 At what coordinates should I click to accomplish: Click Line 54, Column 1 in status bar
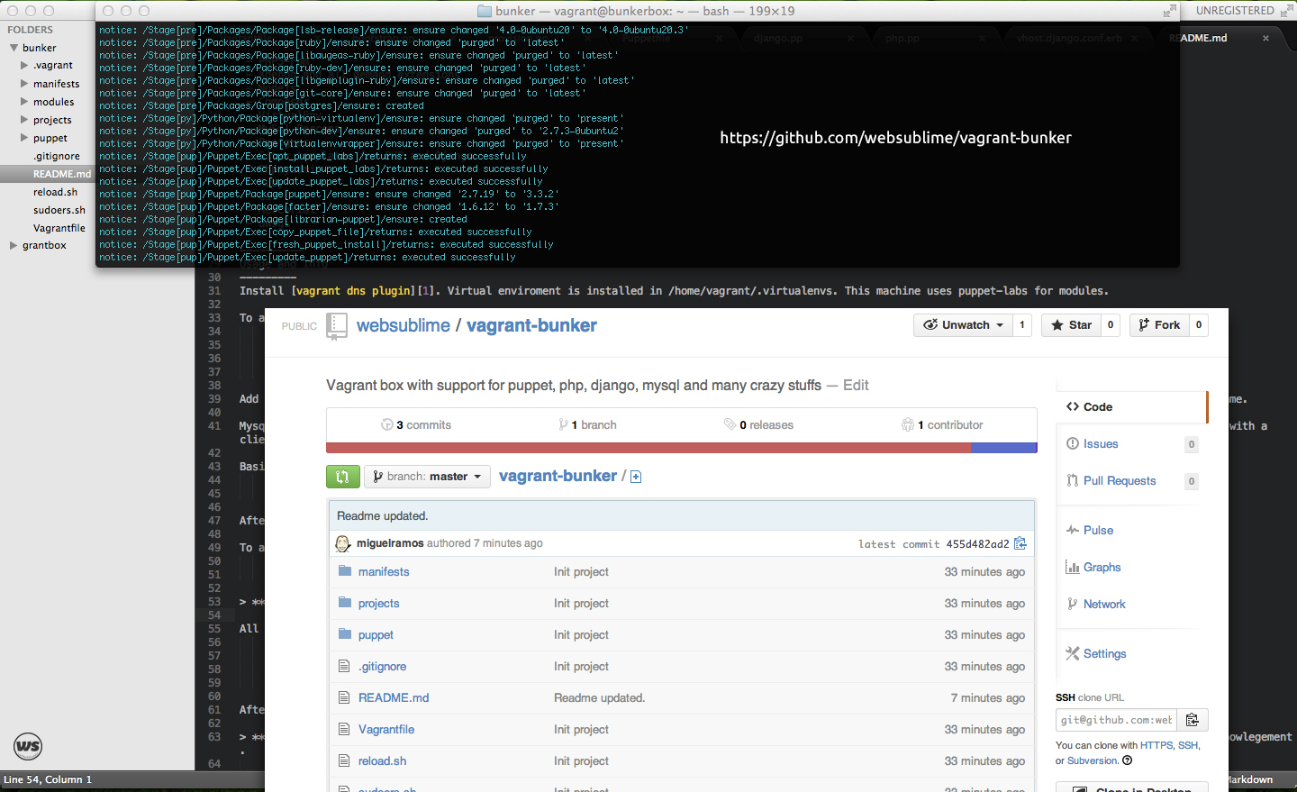coord(48,779)
